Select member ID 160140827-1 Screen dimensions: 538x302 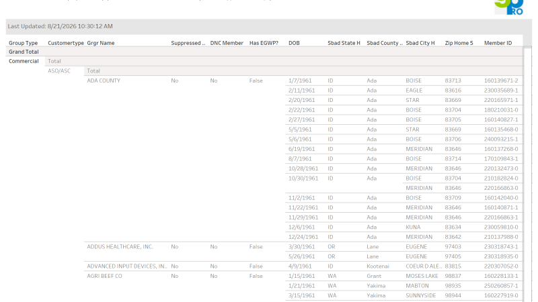(x=501, y=119)
